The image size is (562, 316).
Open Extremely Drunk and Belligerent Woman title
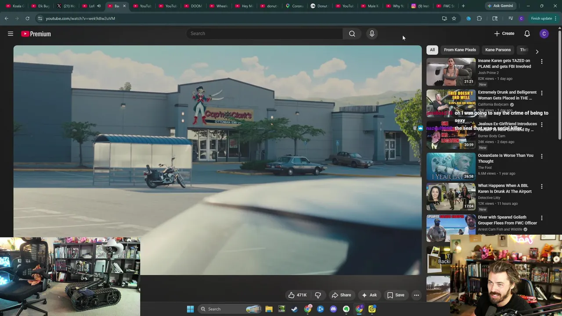pyautogui.click(x=507, y=95)
